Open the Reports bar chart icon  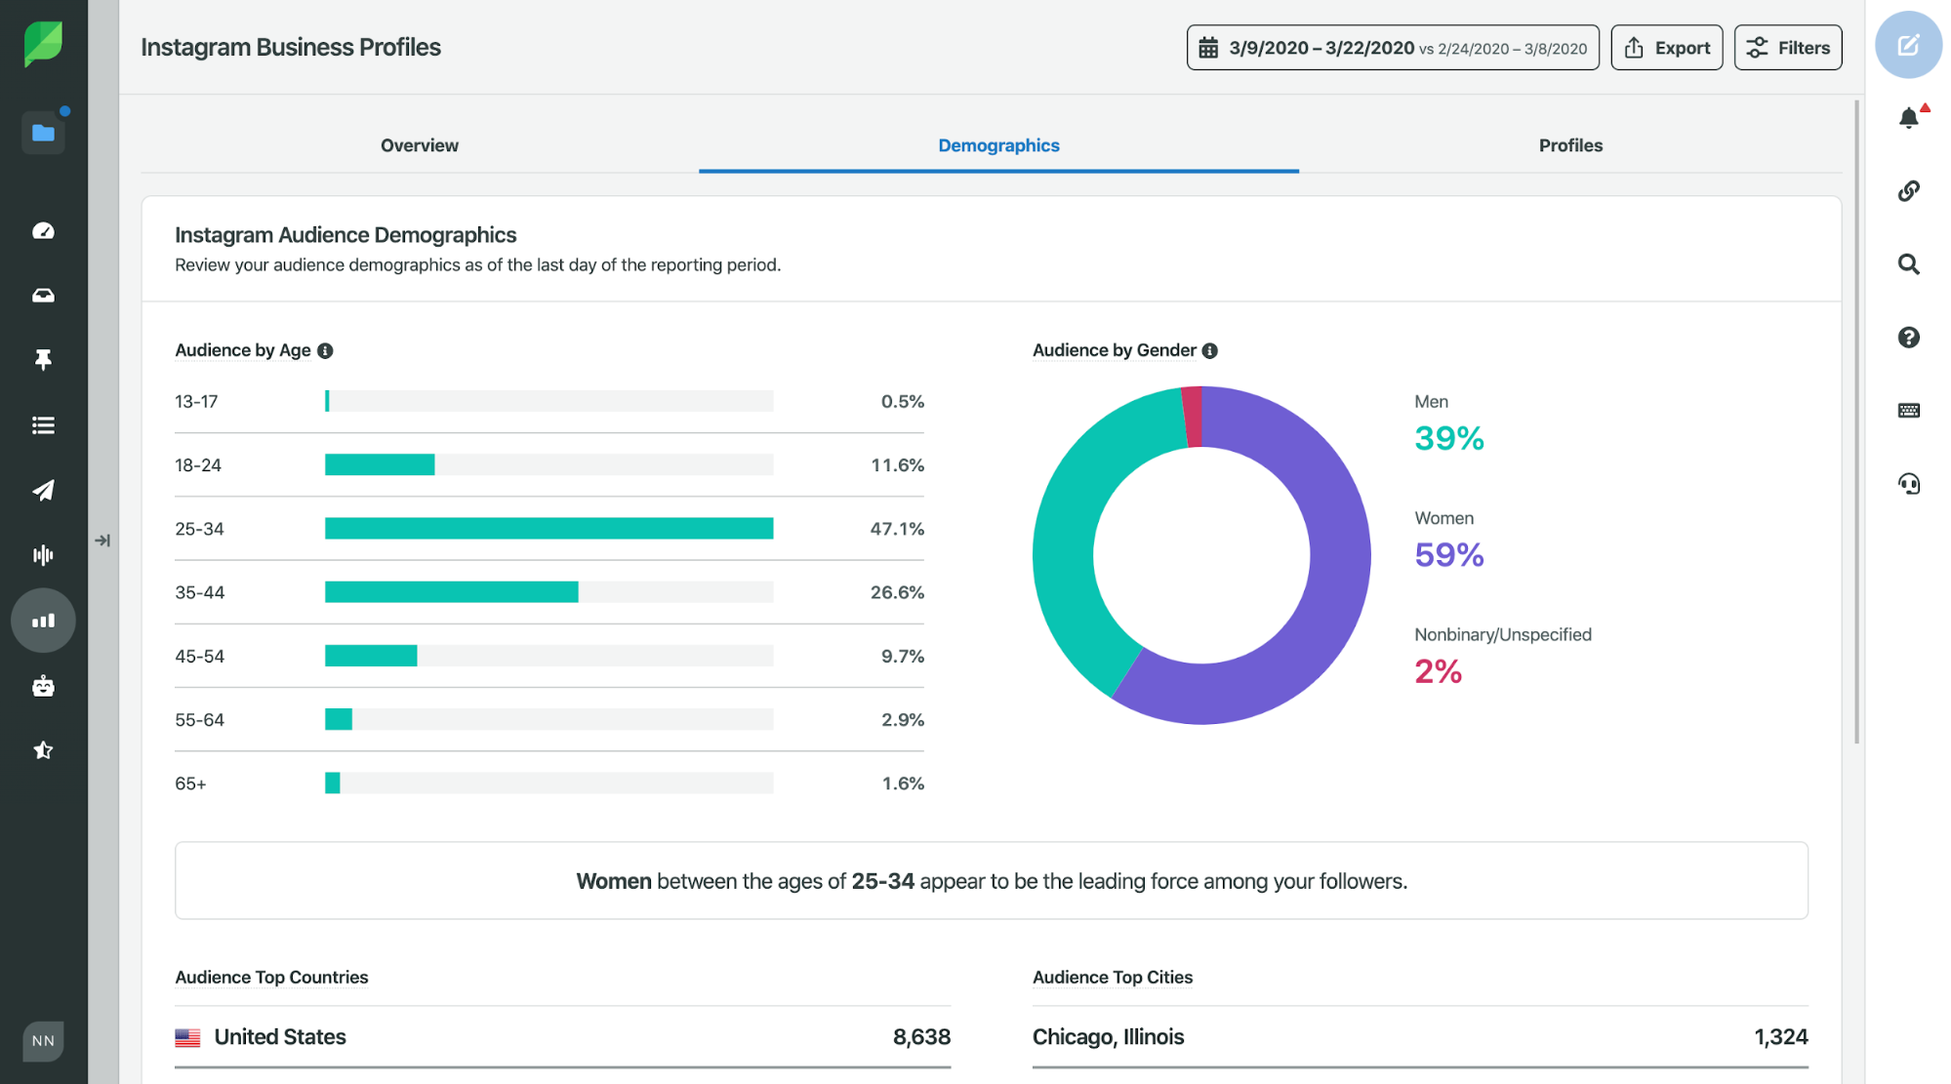tap(43, 621)
